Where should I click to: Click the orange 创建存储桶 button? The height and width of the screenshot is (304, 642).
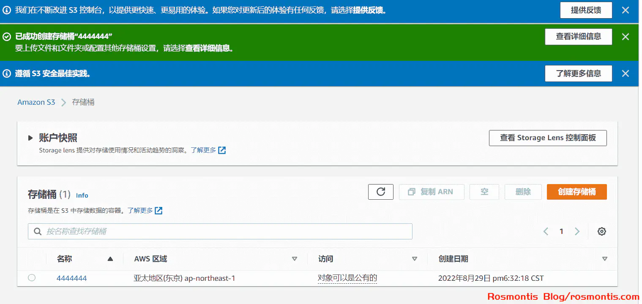[x=577, y=192]
